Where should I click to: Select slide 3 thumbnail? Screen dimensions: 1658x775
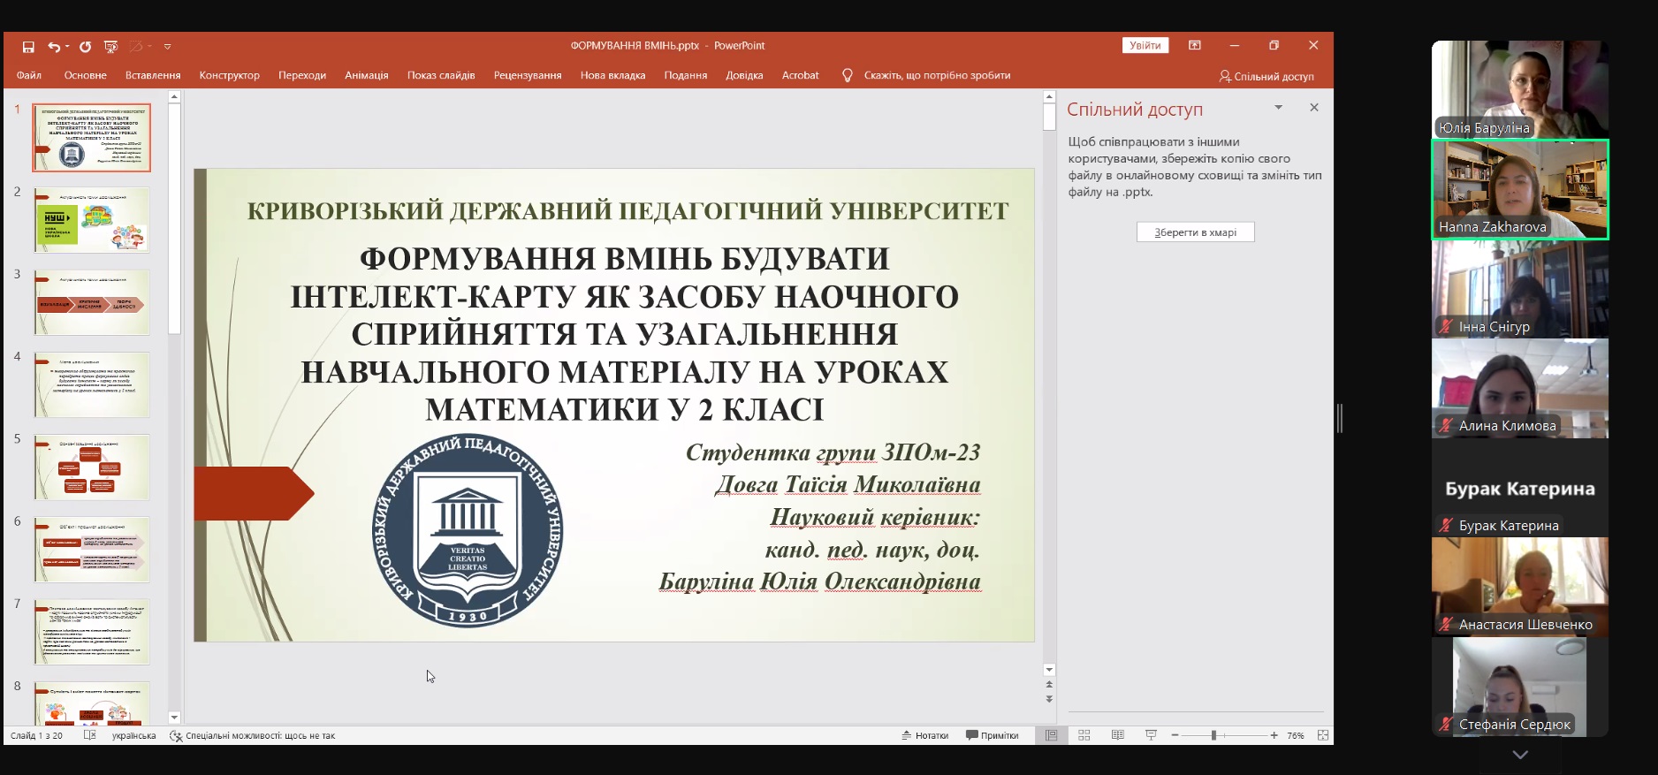click(x=92, y=302)
